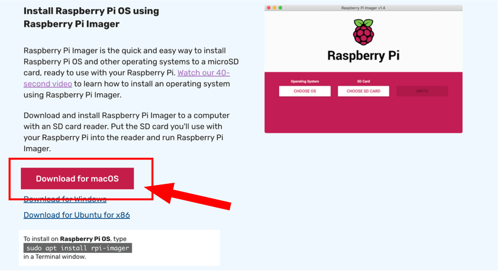The height and width of the screenshot is (271, 498).
Task: Click CHOOSE SD CARD in the Imager preview
Action: tap(363, 91)
